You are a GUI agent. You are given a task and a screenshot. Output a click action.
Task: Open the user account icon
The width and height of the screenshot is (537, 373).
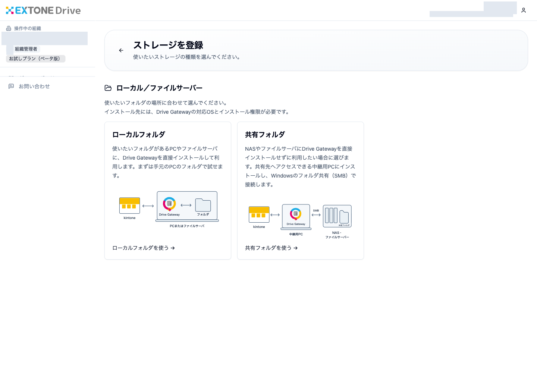coord(524,10)
